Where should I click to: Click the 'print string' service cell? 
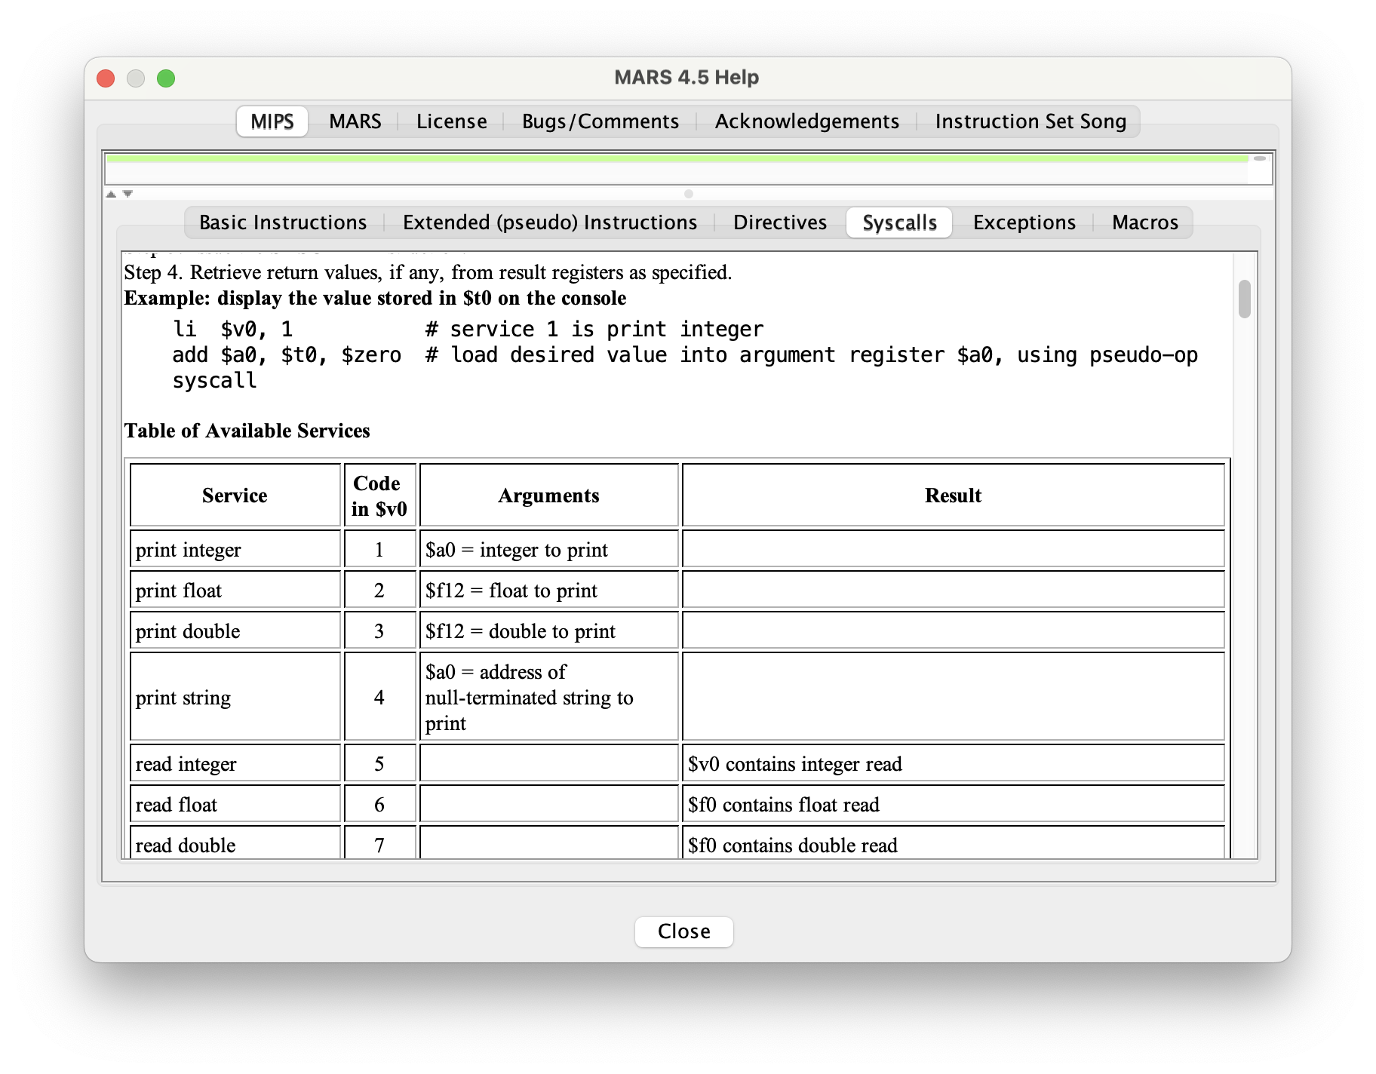click(x=235, y=698)
